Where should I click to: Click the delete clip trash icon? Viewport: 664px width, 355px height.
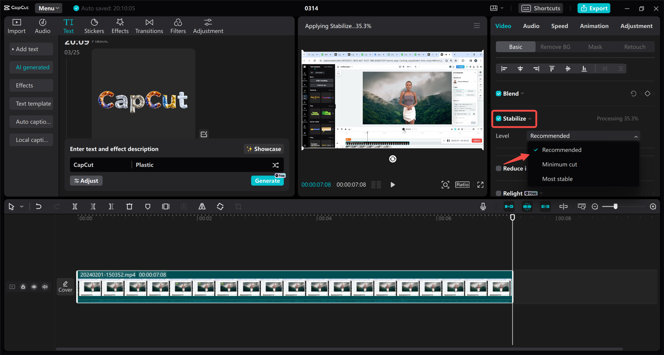pos(129,206)
